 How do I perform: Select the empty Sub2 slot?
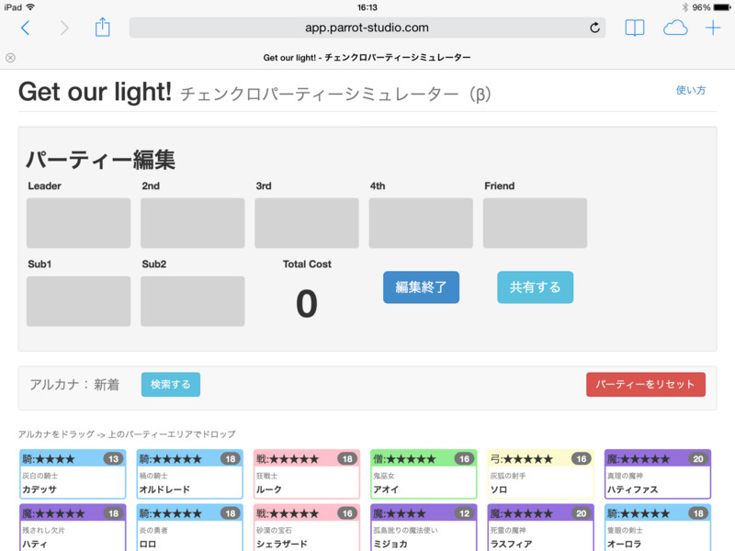(193, 301)
